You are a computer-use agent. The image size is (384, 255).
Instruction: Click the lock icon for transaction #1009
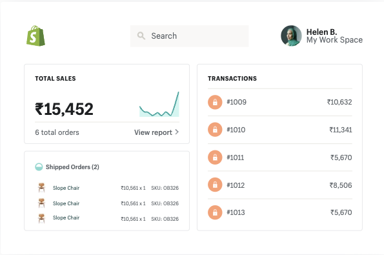coord(215,102)
